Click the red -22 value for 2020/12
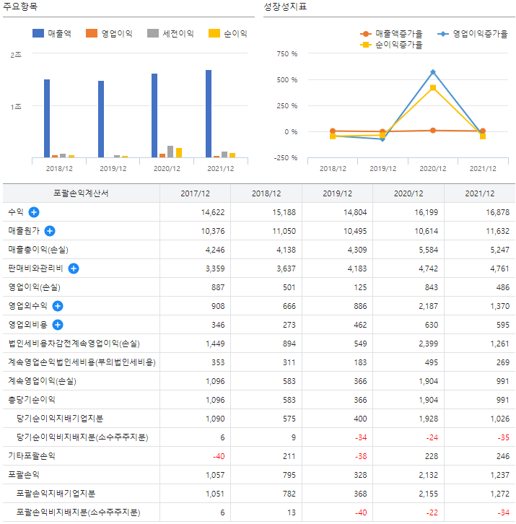 coord(432,512)
